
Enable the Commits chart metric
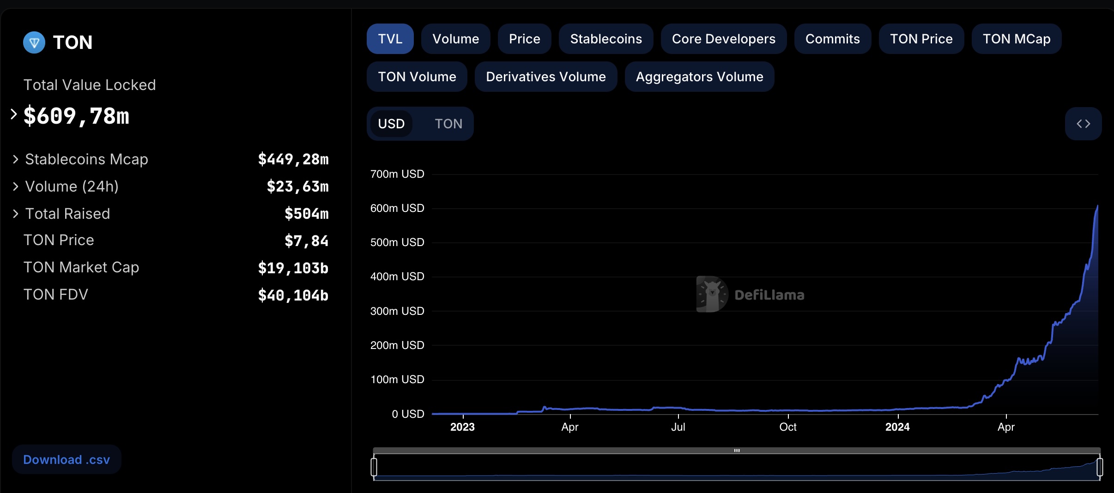[832, 39]
